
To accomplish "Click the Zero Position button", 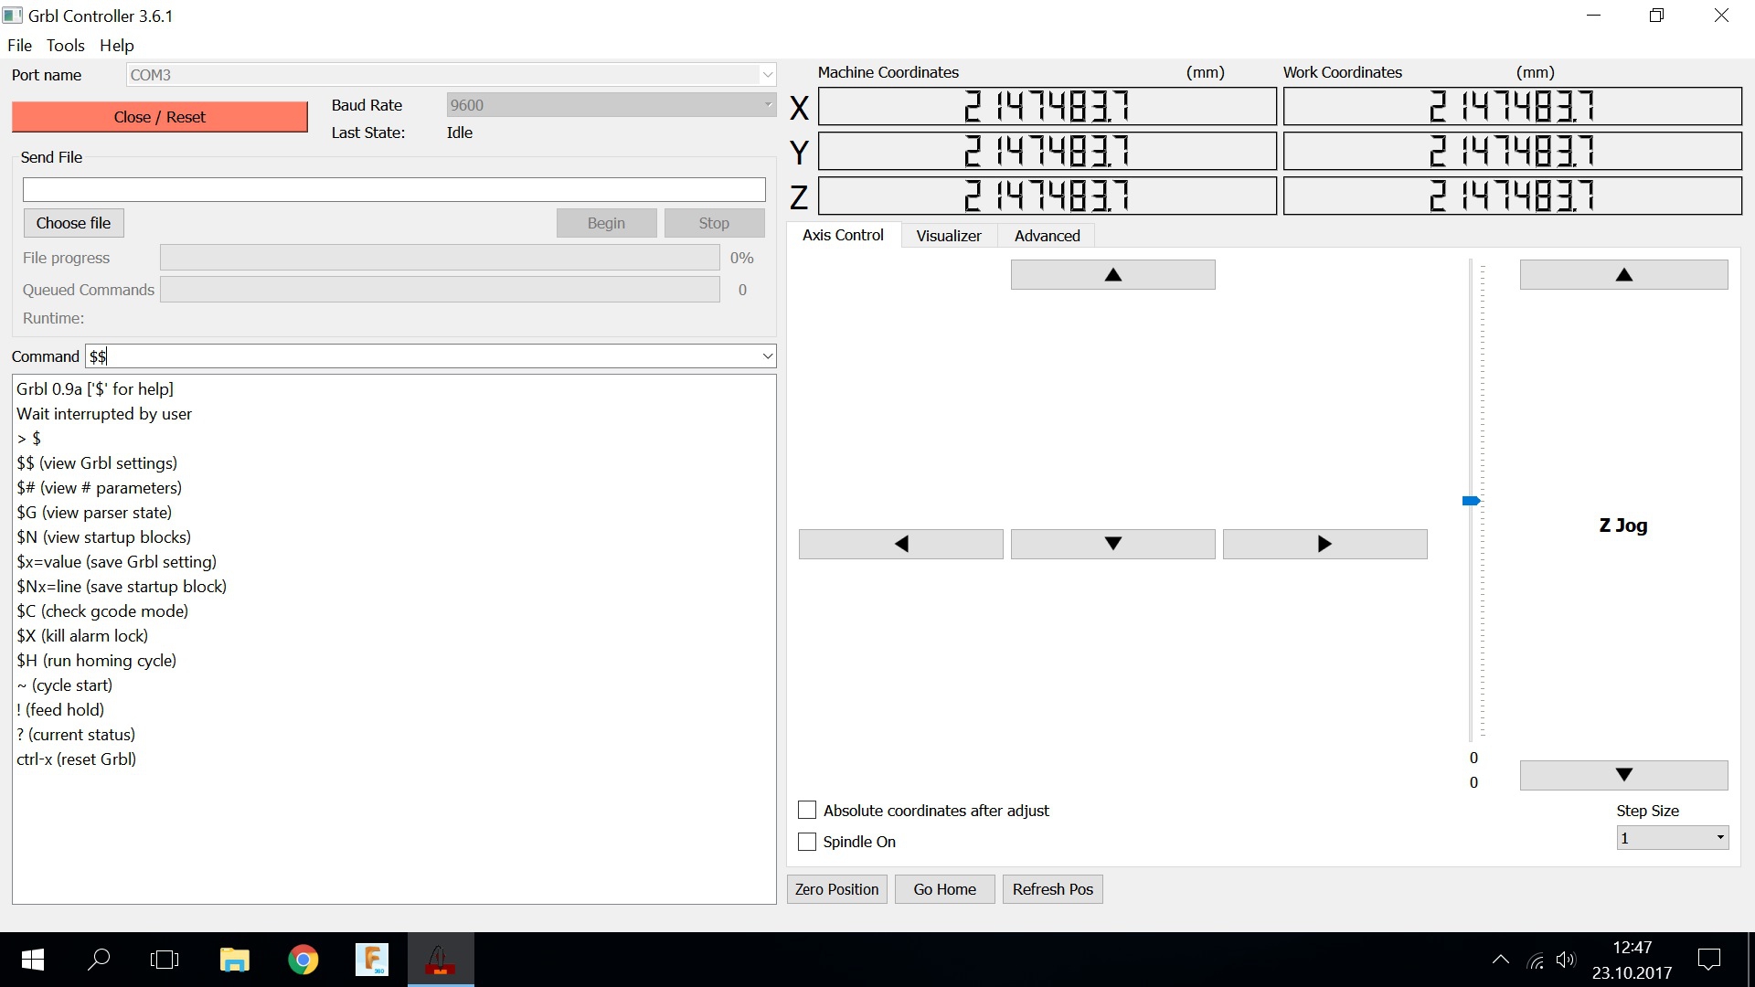I will tap(836, 888).
